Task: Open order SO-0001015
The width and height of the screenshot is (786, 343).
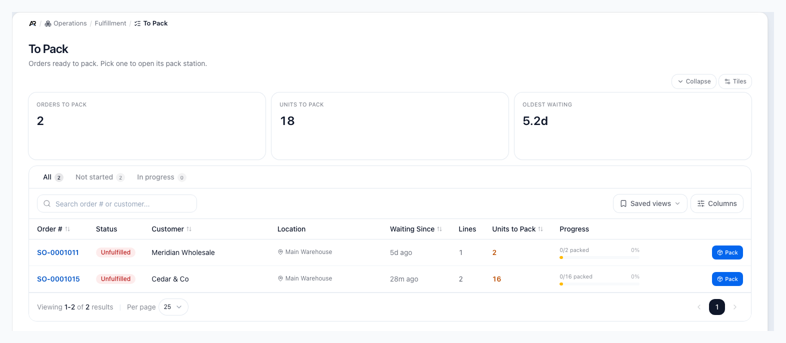Action: [58, 279]
